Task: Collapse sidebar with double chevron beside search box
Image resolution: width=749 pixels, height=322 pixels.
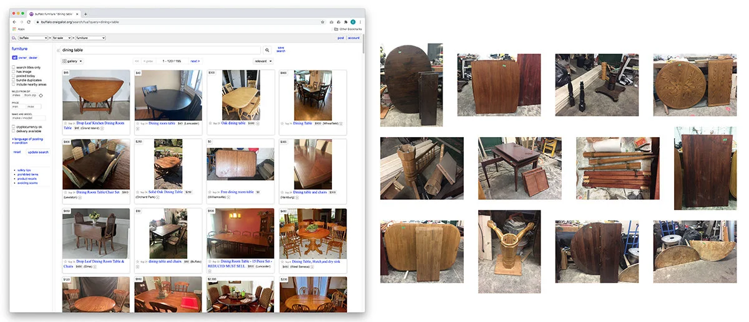Action: (59, 50)
